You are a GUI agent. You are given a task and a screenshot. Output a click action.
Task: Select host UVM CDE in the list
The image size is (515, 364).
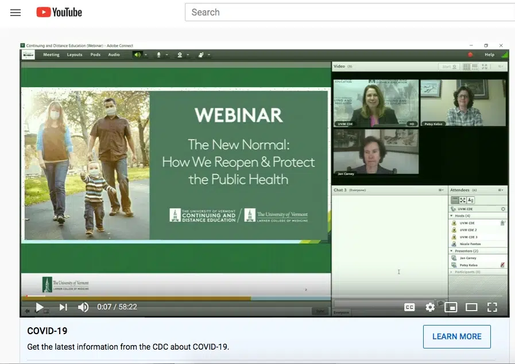coord(478,223)
